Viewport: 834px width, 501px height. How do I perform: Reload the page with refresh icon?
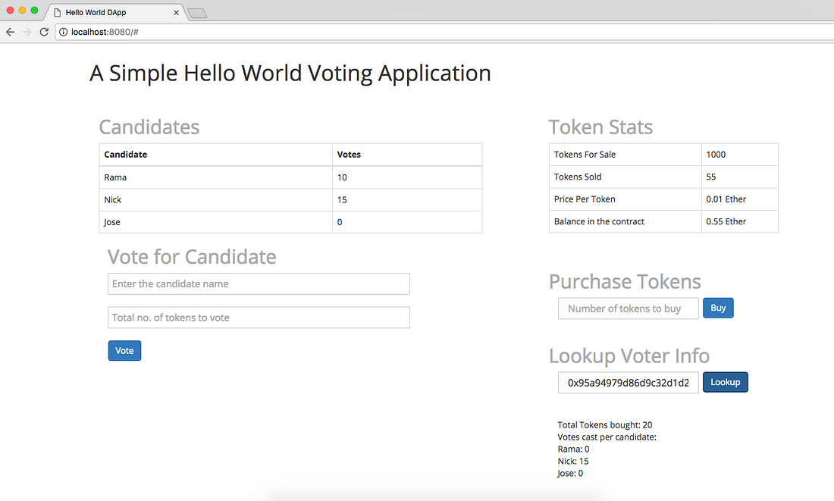point(44,32)
